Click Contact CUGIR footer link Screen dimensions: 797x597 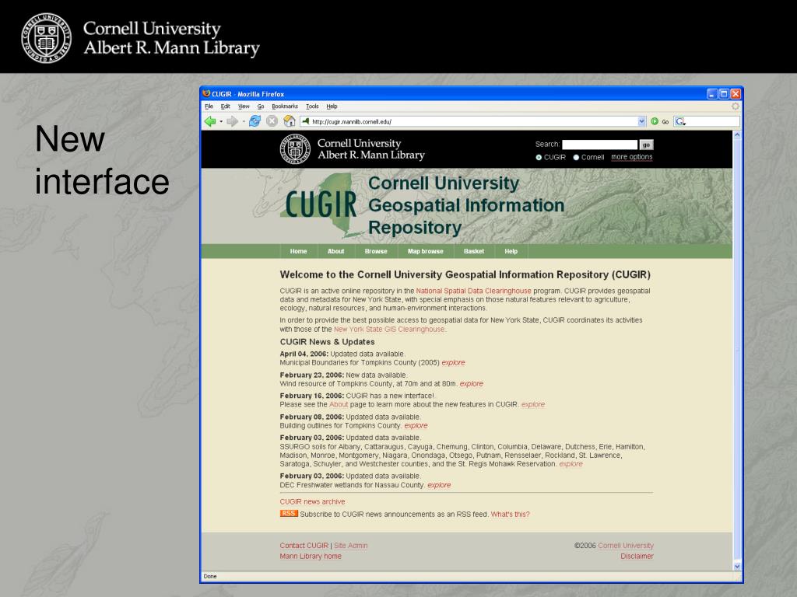(x=304, y=546)
